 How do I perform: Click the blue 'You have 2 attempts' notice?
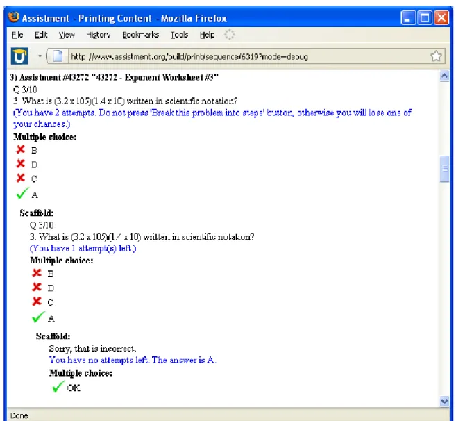point(212,118)
